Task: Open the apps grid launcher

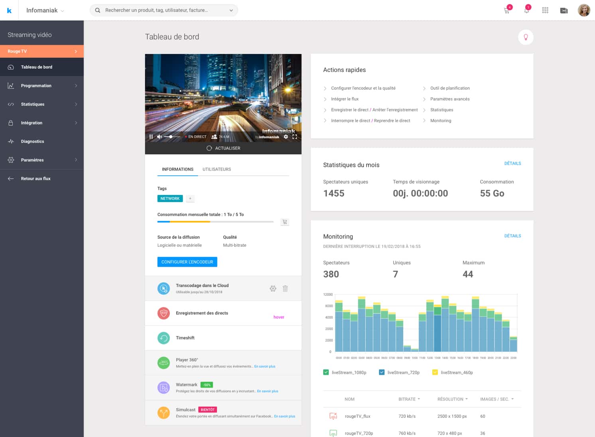Action: click(545, 10)
